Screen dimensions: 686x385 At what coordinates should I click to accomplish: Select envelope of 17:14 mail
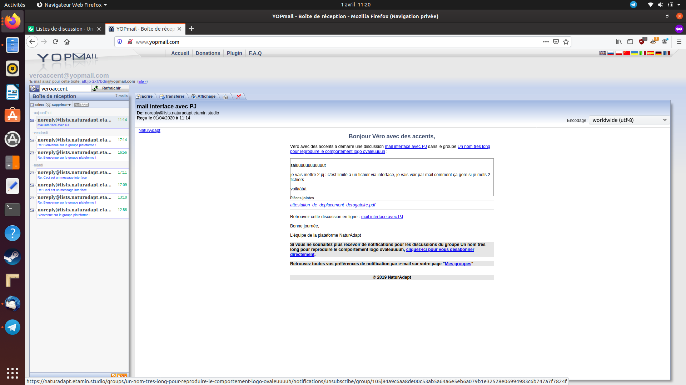(x=32, y=140)
